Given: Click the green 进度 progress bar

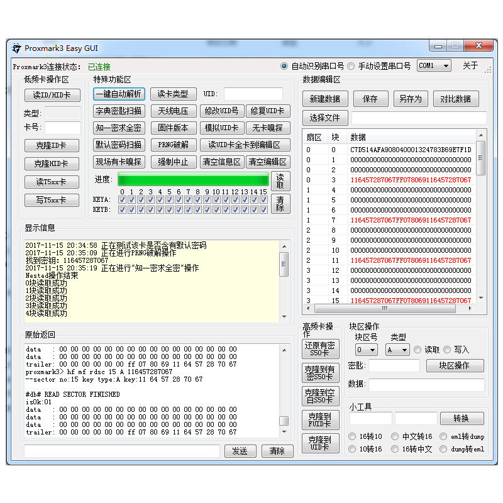Looking at the screenshot, I should click(x=193, y=179).
